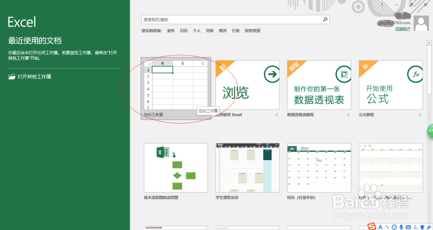The width and height of the screenshot is (433, 230).
Task: Open the 数据透视表教程 template thumbnail
Action: (x=319, y=85)
